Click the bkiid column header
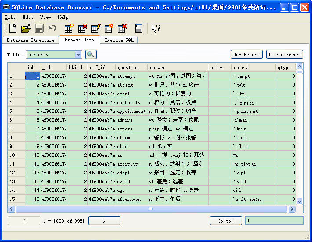The width and height of the screenshot is (312, 242). [x=77, y=67]
